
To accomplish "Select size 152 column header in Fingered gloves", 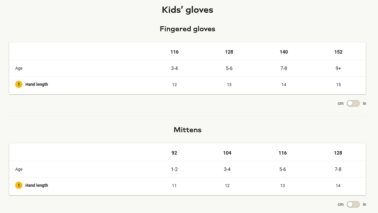I will [338, 52].
